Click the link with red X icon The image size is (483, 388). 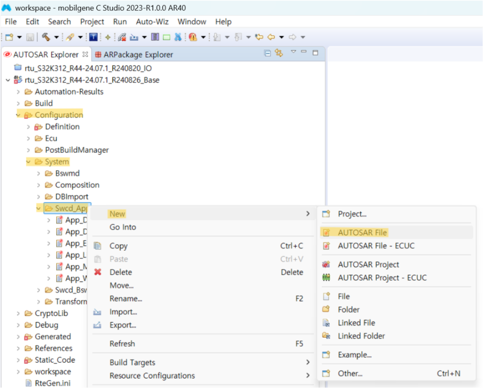point(122,37)
